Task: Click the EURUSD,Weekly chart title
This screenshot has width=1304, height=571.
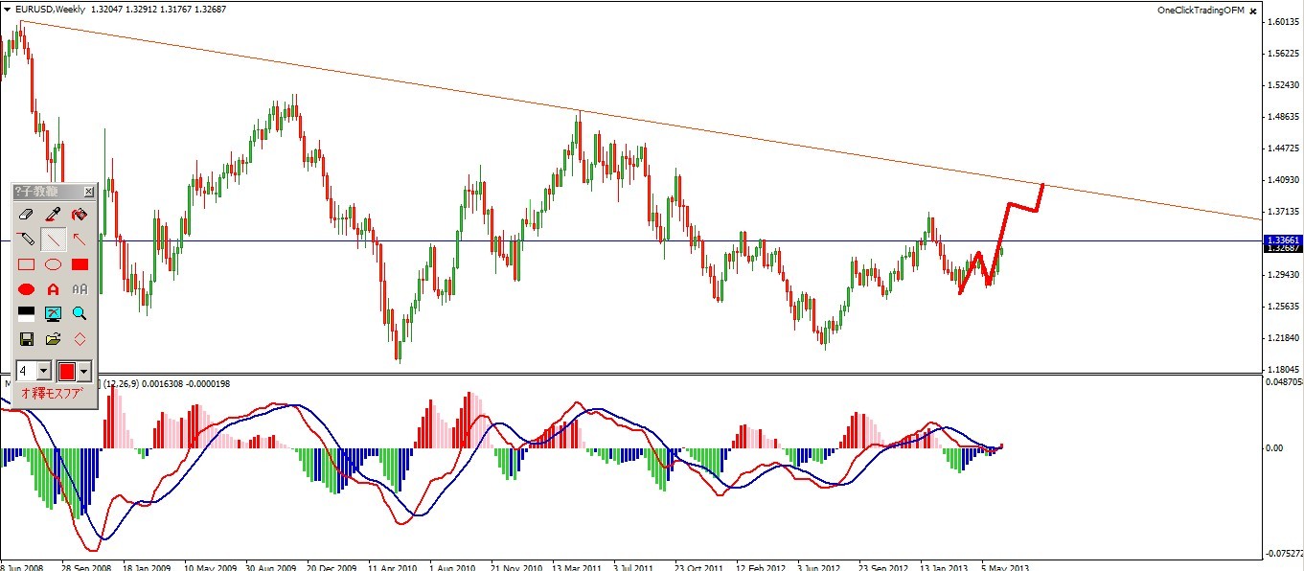Action: tap(48, 9)
